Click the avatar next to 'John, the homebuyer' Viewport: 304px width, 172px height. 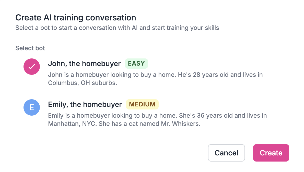point(31,66)
